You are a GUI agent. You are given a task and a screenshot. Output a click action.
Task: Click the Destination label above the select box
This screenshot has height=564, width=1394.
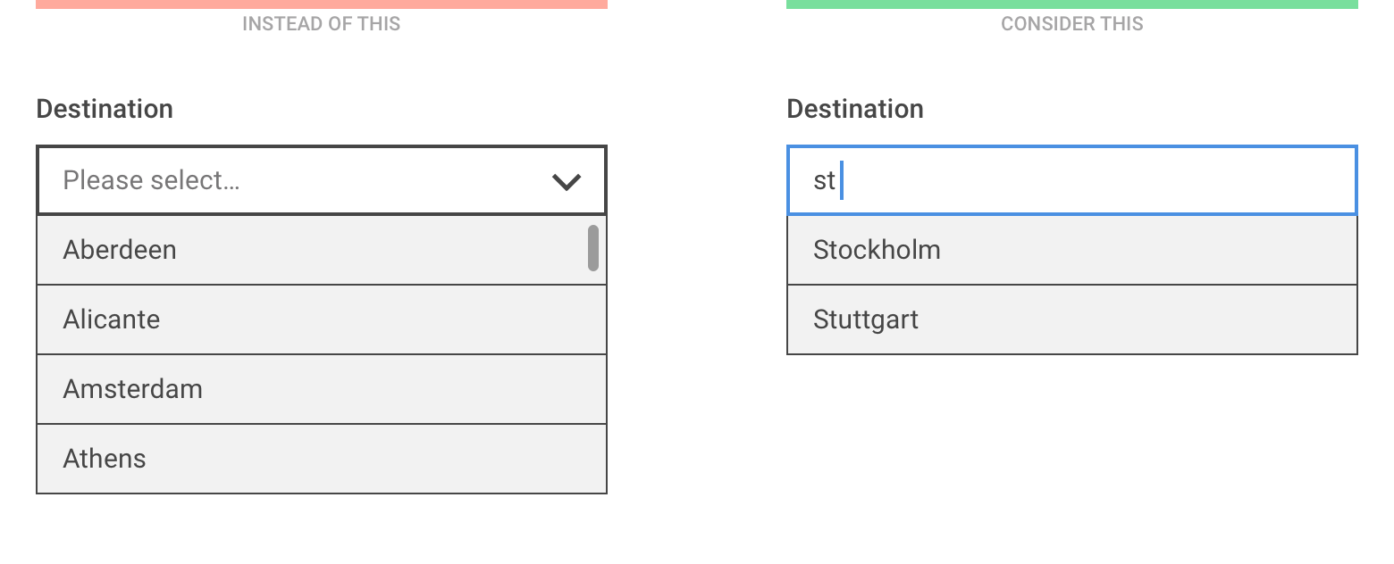tap(105, 109)
